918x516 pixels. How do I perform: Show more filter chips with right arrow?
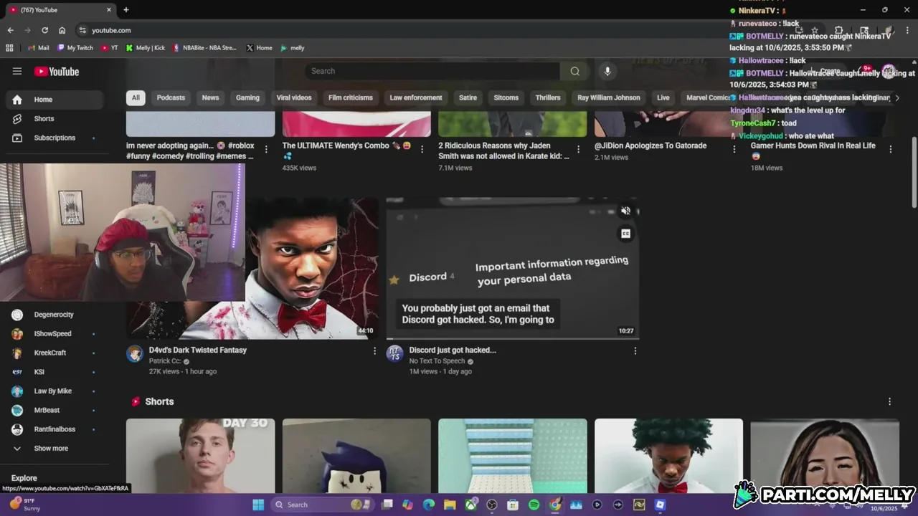click(x=896, y=97)
